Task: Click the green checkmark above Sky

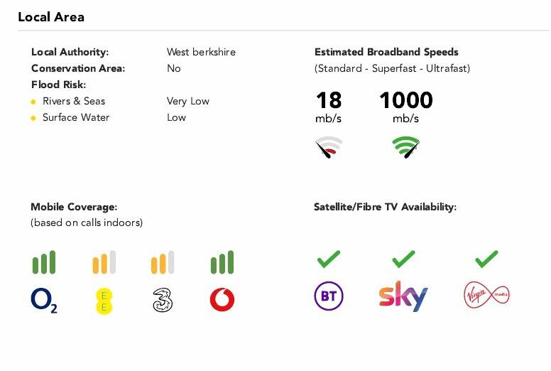Action: pos(403,259)
